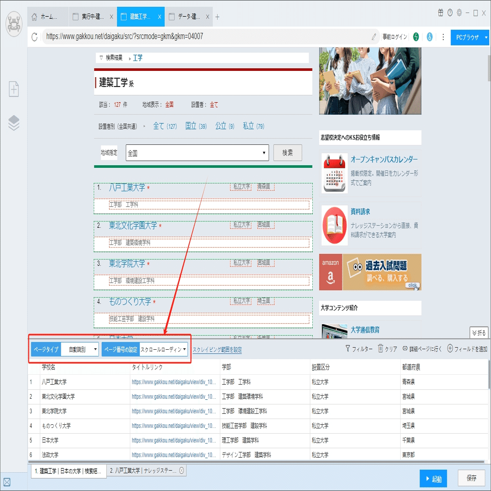Open 東北学院大学 listing link
The height and width of the screenshot is (491, 491).
[x=127, y=264]
